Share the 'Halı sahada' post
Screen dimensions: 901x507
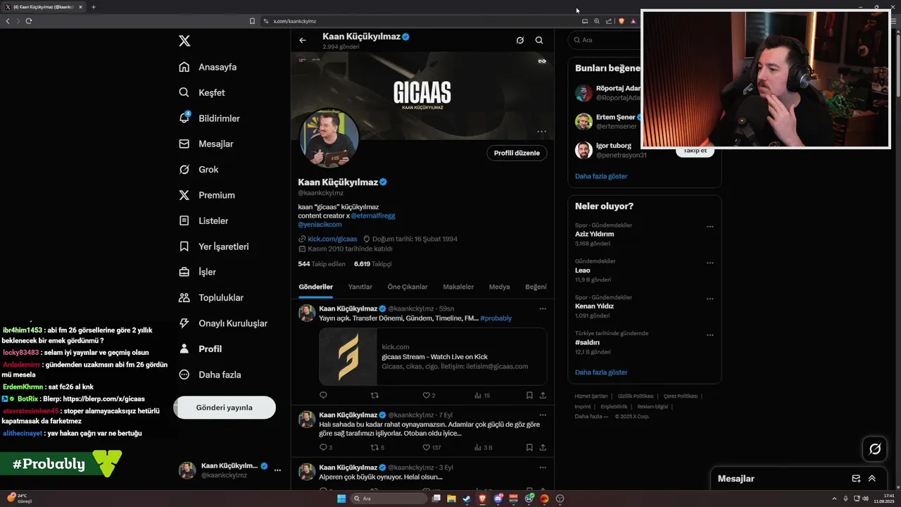point(543,447)
